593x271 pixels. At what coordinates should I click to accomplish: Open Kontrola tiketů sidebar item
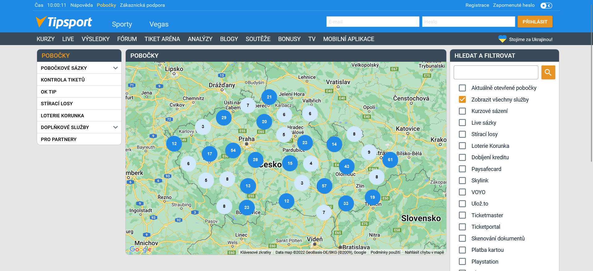[79, 80]
